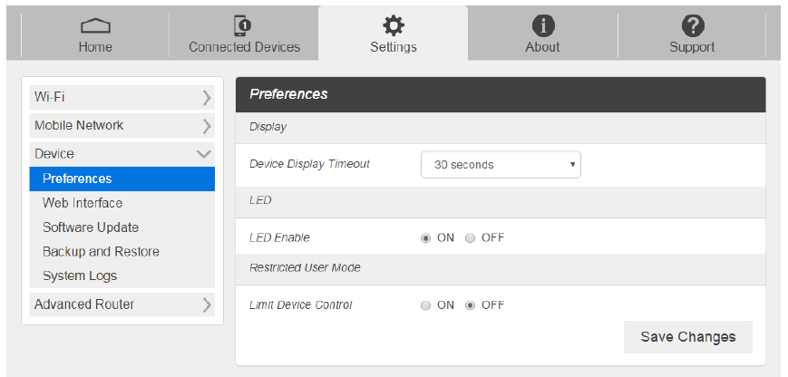This screenshot has height=377, width=788.
Task: Expand the Mobile Network section arrow
Action: coord(207,126)
